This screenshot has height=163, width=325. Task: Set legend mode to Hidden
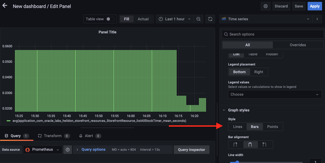click(x=272, y=54)
